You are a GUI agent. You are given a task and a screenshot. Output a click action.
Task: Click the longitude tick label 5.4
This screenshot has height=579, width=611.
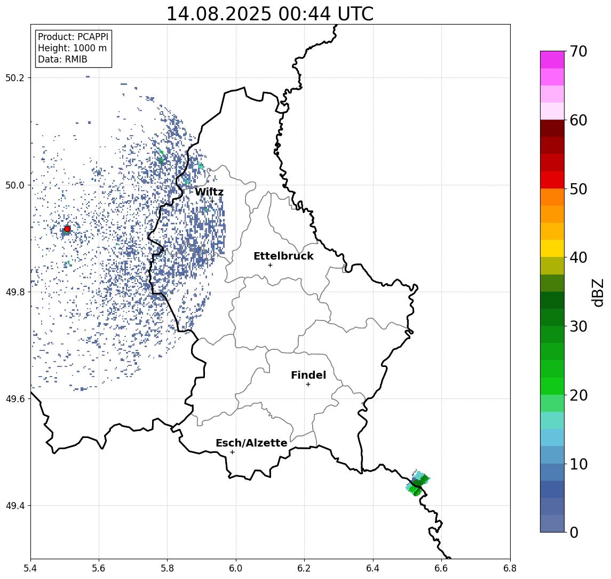pos(30,568)
